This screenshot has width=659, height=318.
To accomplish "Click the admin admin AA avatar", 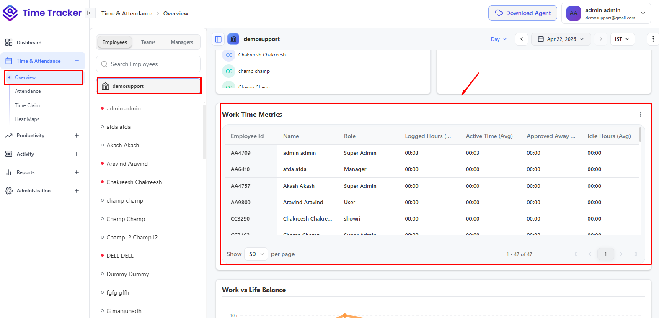I will 574,13.
